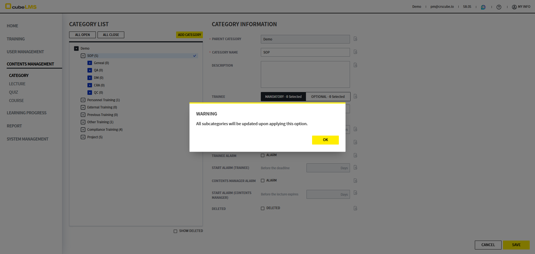Click the help question mark icon

(499, 7)
